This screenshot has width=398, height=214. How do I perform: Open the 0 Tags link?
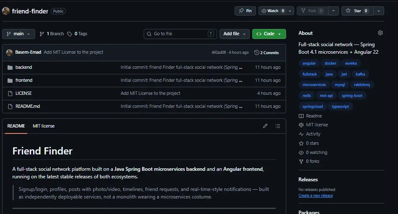pyautogui.click(x=77, y=34)
